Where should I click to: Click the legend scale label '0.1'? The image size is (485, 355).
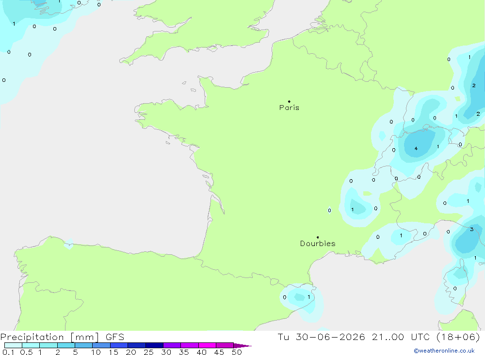[8, 352]
